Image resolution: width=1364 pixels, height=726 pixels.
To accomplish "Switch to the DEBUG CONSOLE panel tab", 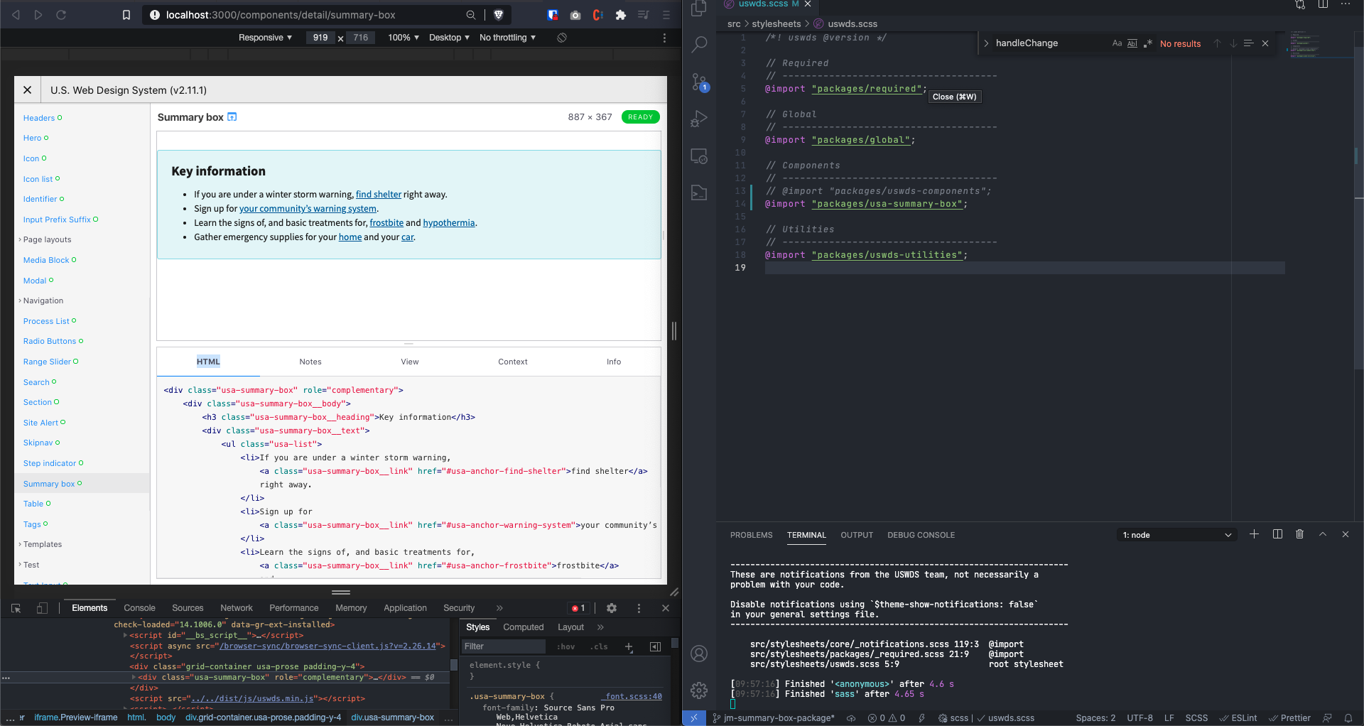I will coord(921,535).
